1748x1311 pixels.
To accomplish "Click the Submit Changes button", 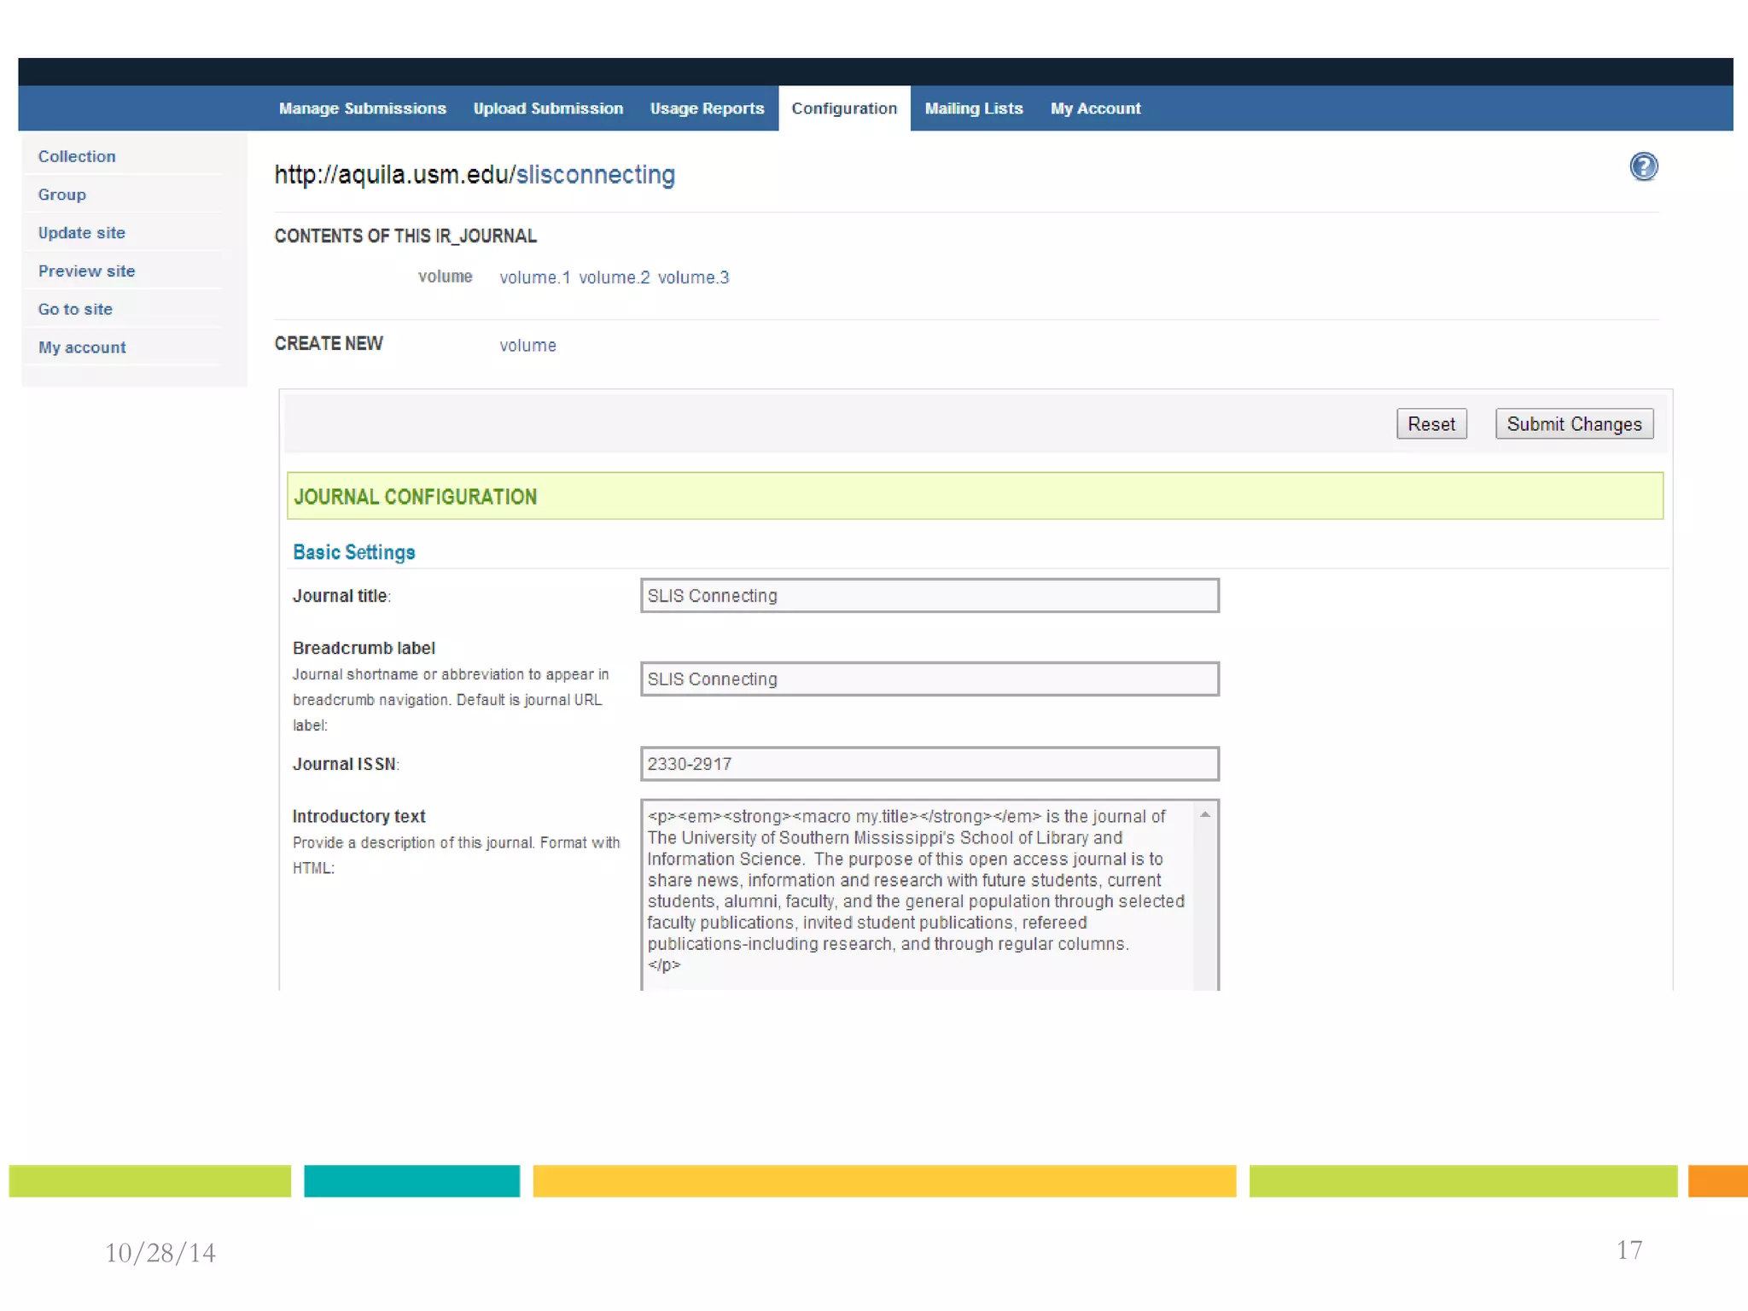I will pyautogui.click(x=1573, y=424).
